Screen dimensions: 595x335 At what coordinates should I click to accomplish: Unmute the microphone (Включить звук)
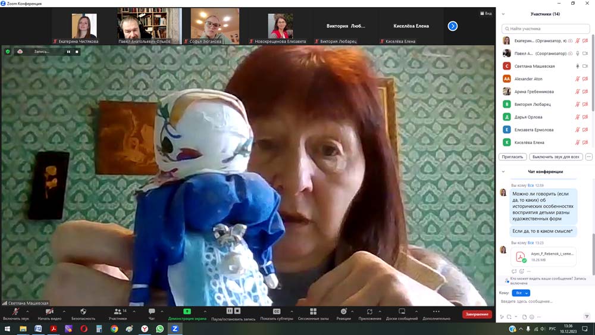pos(15,311)
